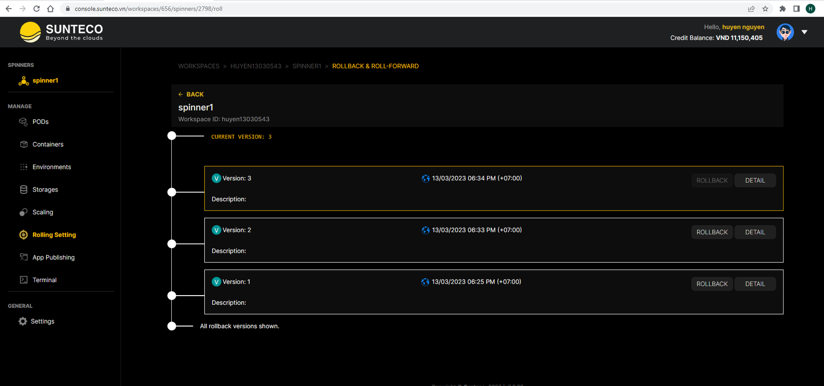Open Settings under General

[x=42, y=322]
